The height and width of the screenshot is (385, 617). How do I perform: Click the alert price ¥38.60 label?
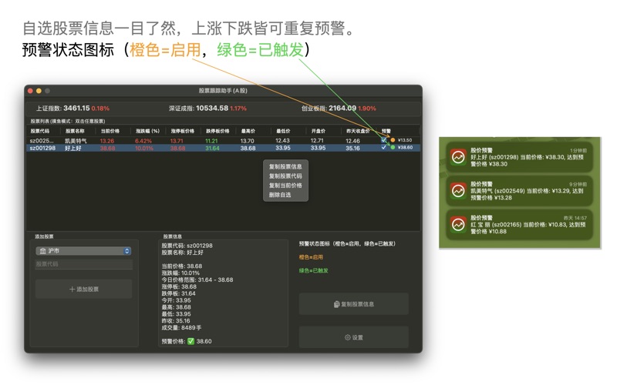(405, 147)
